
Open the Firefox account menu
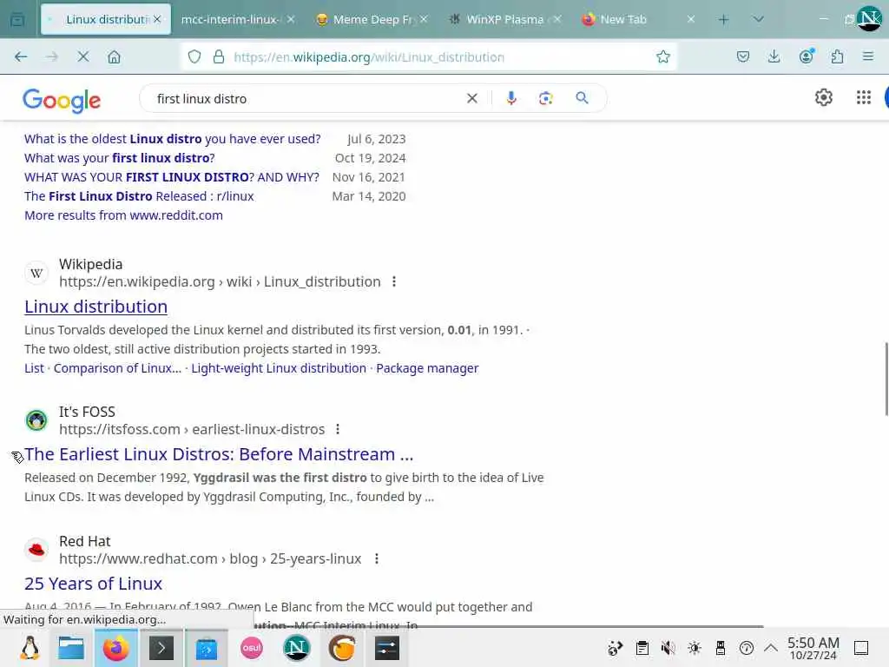coord(807,56)
